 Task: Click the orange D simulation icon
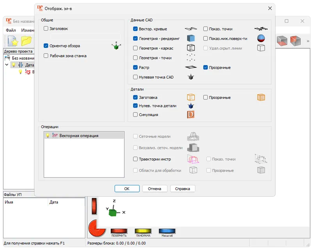pos(191,114)
